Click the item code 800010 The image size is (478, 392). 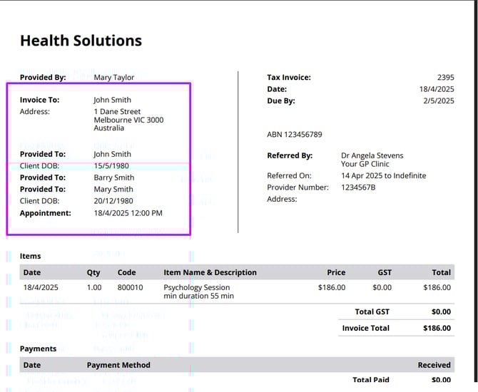click(130, 288)
